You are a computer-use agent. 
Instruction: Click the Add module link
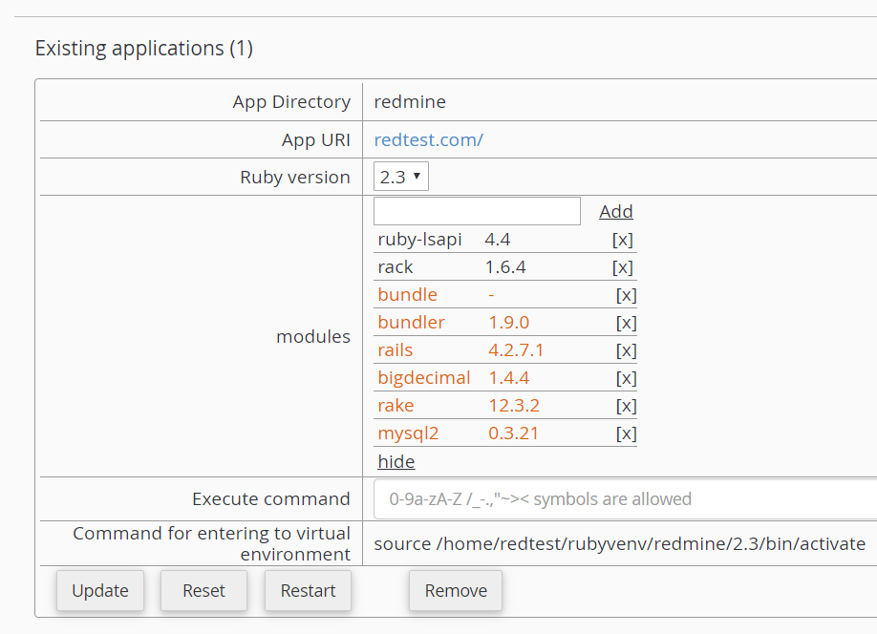click(x=616, y=212)
